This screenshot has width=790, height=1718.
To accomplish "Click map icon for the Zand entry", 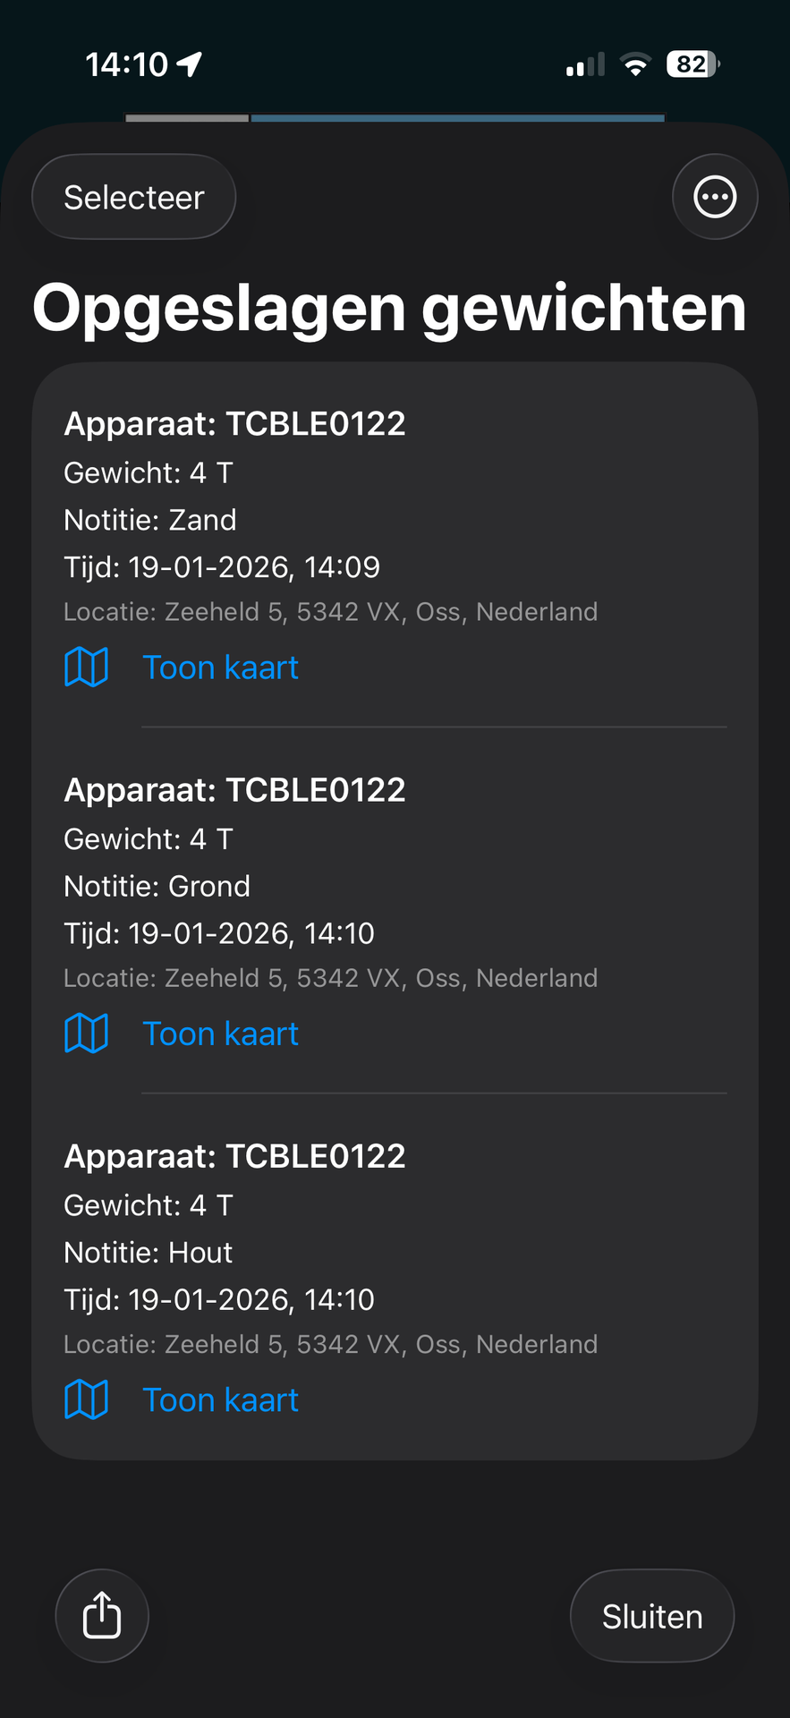I will click(x=86, y=668).
